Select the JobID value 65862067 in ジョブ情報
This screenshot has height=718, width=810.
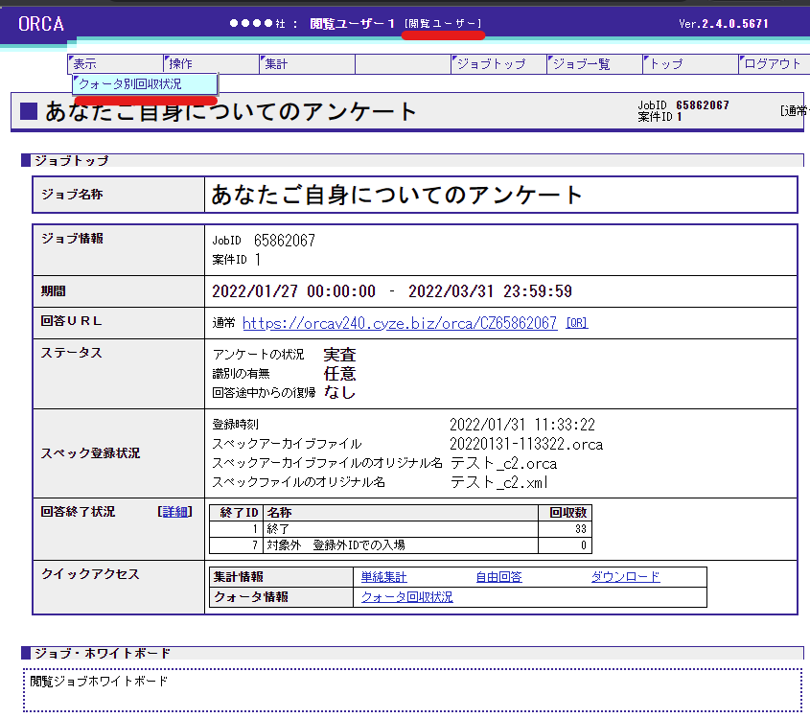click(x=284, y=241)
